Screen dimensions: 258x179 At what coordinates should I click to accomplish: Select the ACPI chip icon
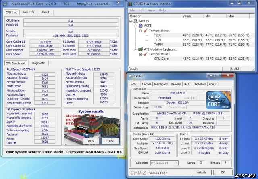pyautogui.click(x=141, y=26)
